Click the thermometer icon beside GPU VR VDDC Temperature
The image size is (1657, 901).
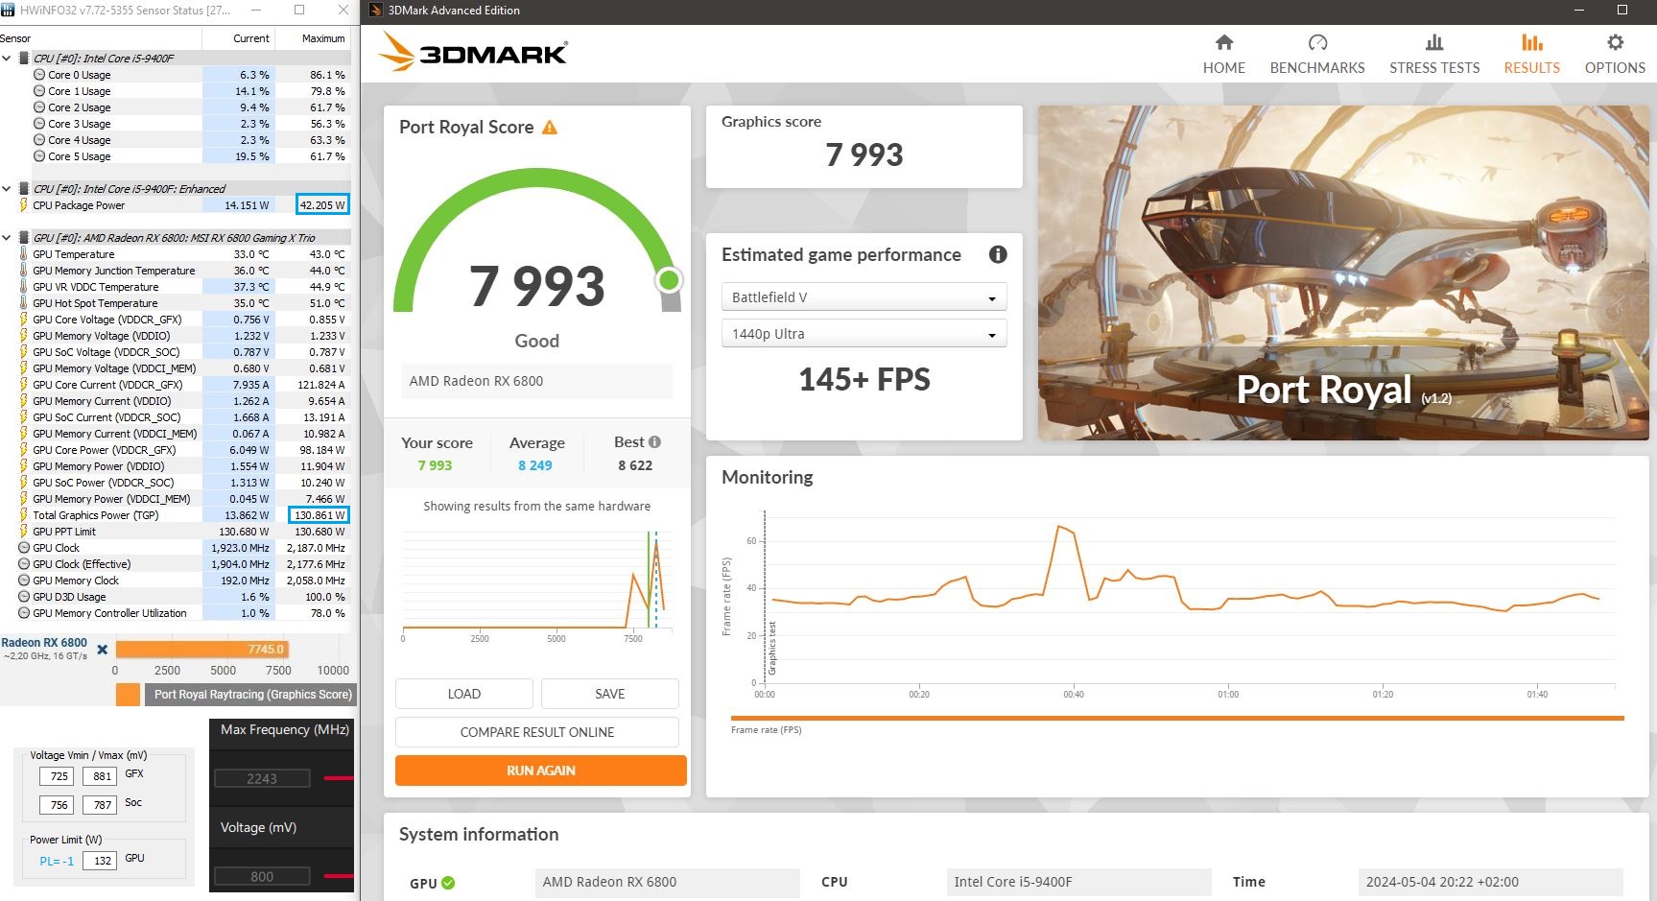[x=24, y=287]
